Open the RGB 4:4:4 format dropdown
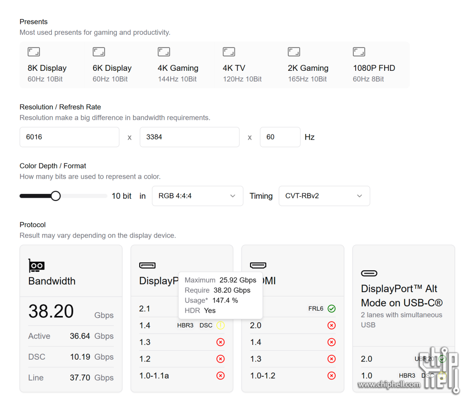 197,196
